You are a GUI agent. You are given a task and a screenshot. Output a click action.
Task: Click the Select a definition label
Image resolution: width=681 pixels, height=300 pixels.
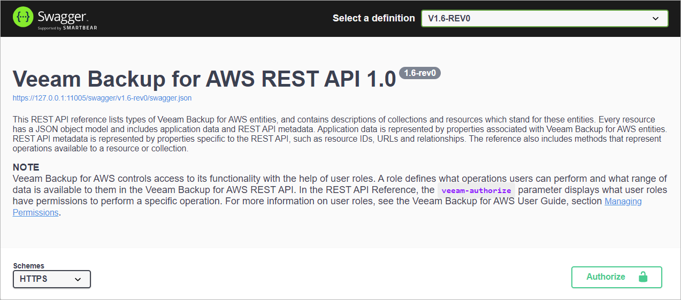coord(374,18)
